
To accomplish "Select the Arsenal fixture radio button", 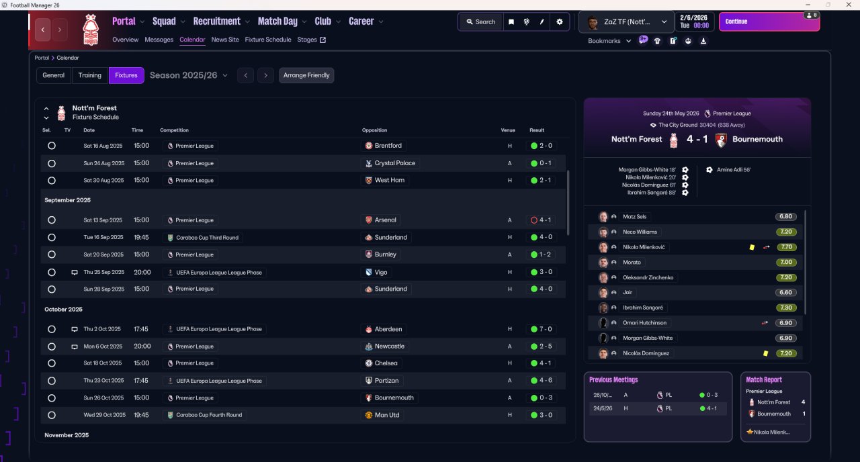I will pyautogui.click(x=52, y=220).
